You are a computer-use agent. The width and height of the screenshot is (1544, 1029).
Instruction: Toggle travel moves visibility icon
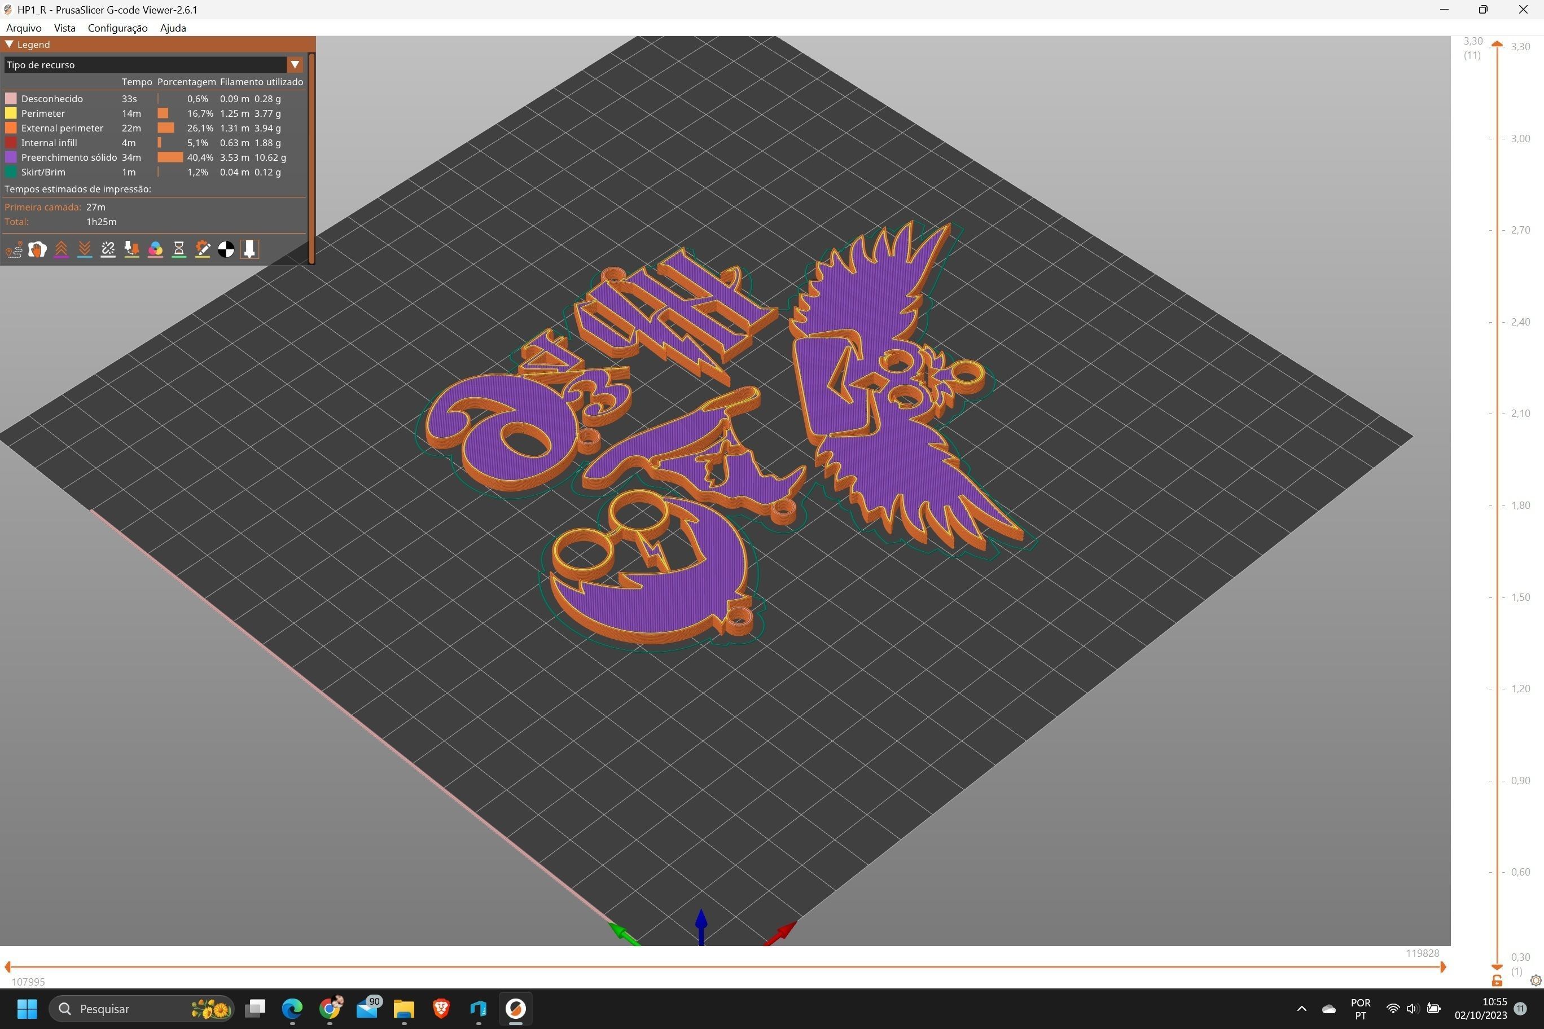pyautogui.click(x=14, y=249)
